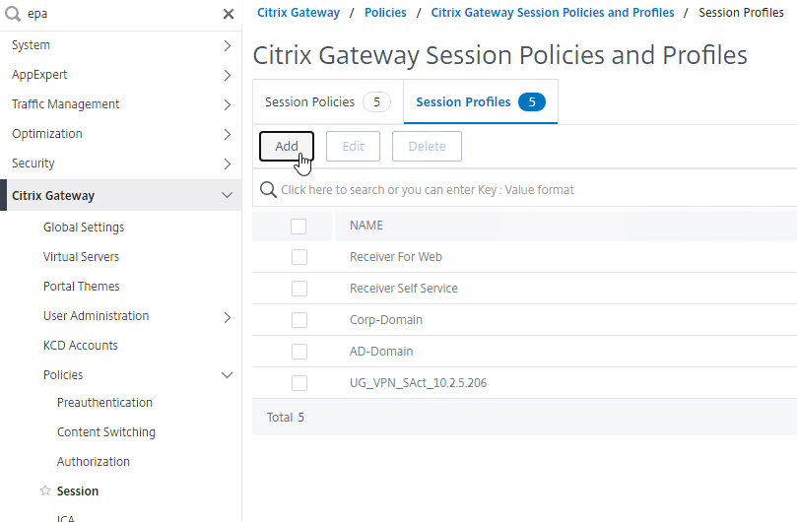
Task: Open Content Switching policies
Action: click(106, 432)
